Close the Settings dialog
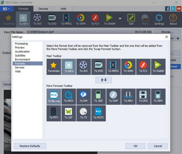This screenshot has height=154, width=182. pyautogui.click(x=167, y=37)
